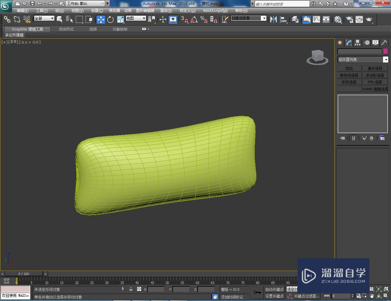Screen dimensions: 391x301
Task: Open Rendered Frame Window icon
Action: 359,20
